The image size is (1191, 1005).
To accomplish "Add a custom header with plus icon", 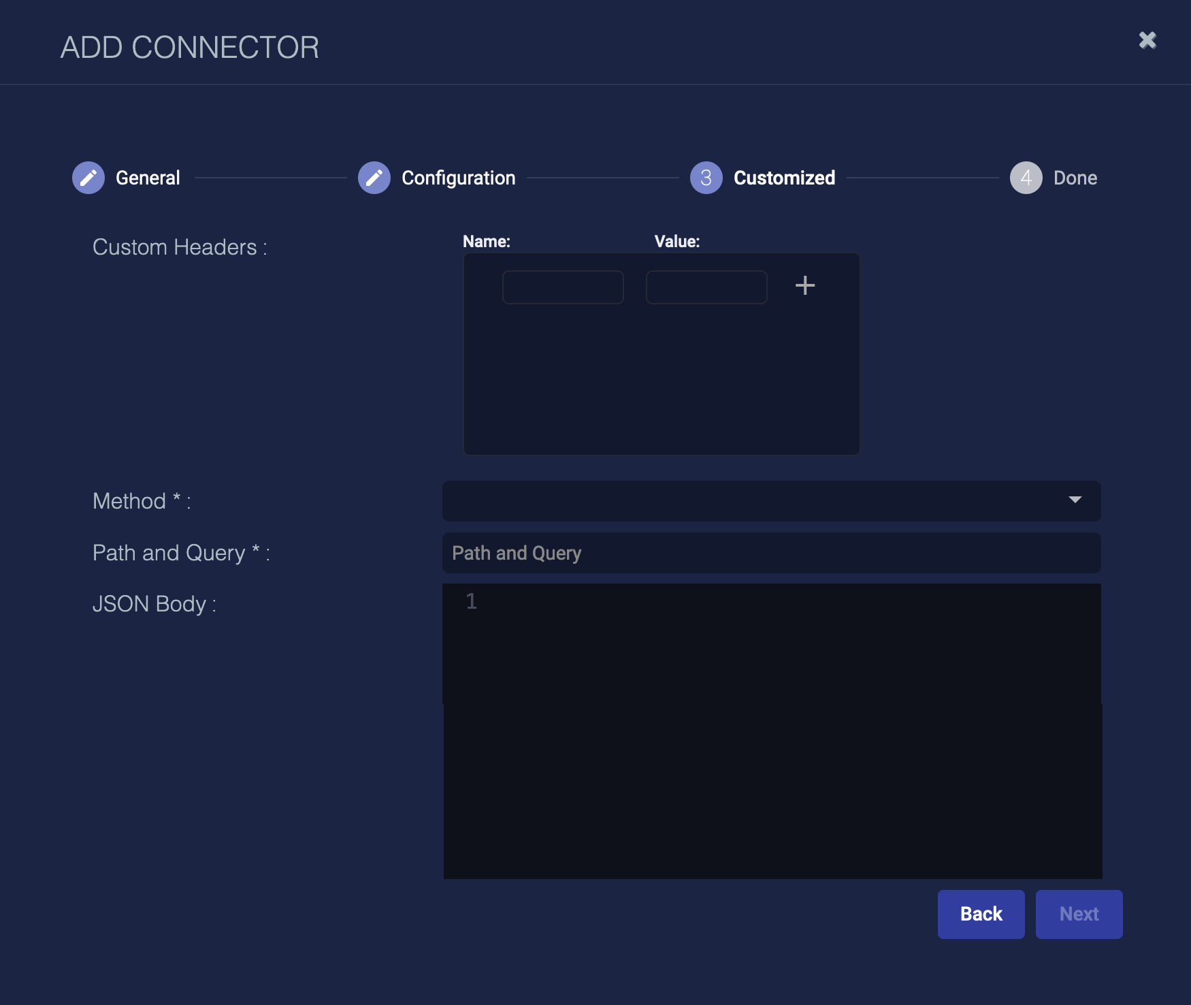I will coord(805,285).
